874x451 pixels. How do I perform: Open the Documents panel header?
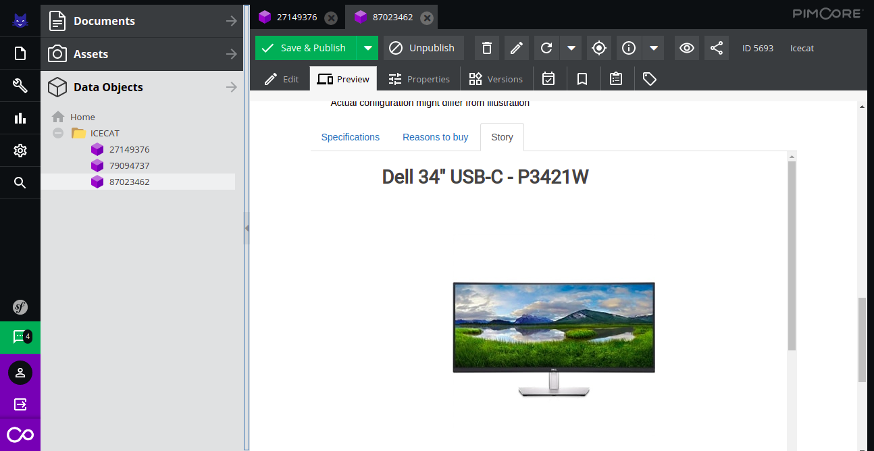[x=142, y=21]
